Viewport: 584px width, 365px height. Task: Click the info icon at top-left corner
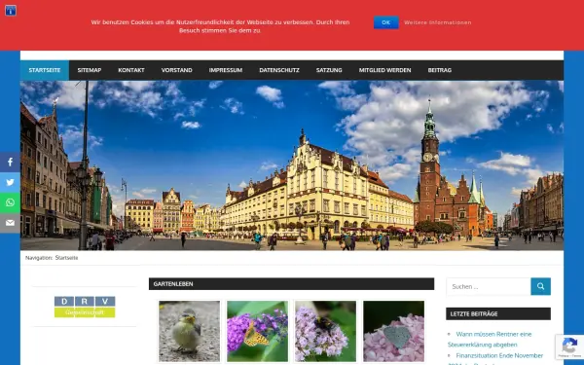point(11,11)
